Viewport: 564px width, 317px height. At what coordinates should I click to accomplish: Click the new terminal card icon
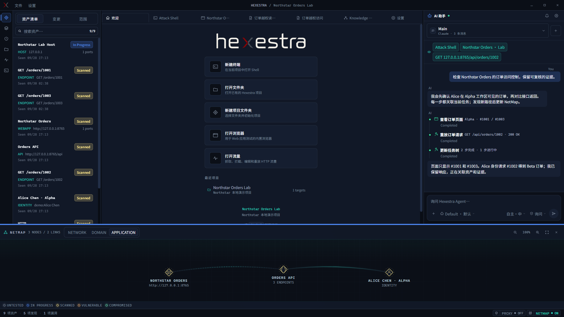[215, 67]
